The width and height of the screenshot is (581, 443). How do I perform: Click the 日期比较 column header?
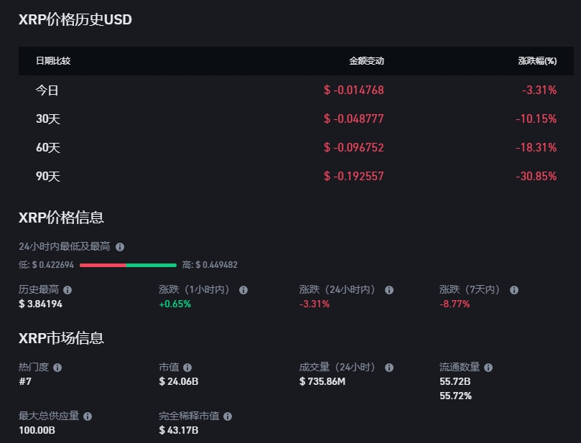(53, 61)
